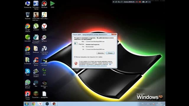Viewport: 189px width, 106px height.
Task: Open the FarmingSimulator shortcut icon
Action: 36,5
